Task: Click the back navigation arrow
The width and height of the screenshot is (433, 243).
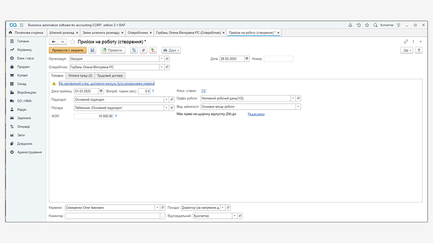Action: tap(54, 42)
